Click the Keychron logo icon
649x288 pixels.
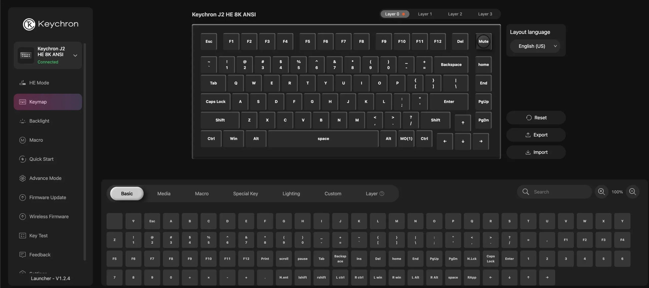(29, 24)
